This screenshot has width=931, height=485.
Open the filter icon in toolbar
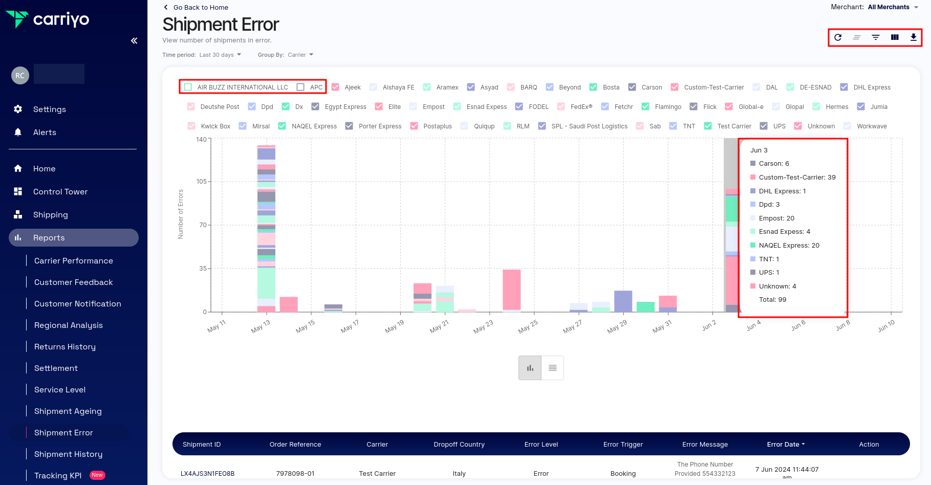[x=876, y=37]
